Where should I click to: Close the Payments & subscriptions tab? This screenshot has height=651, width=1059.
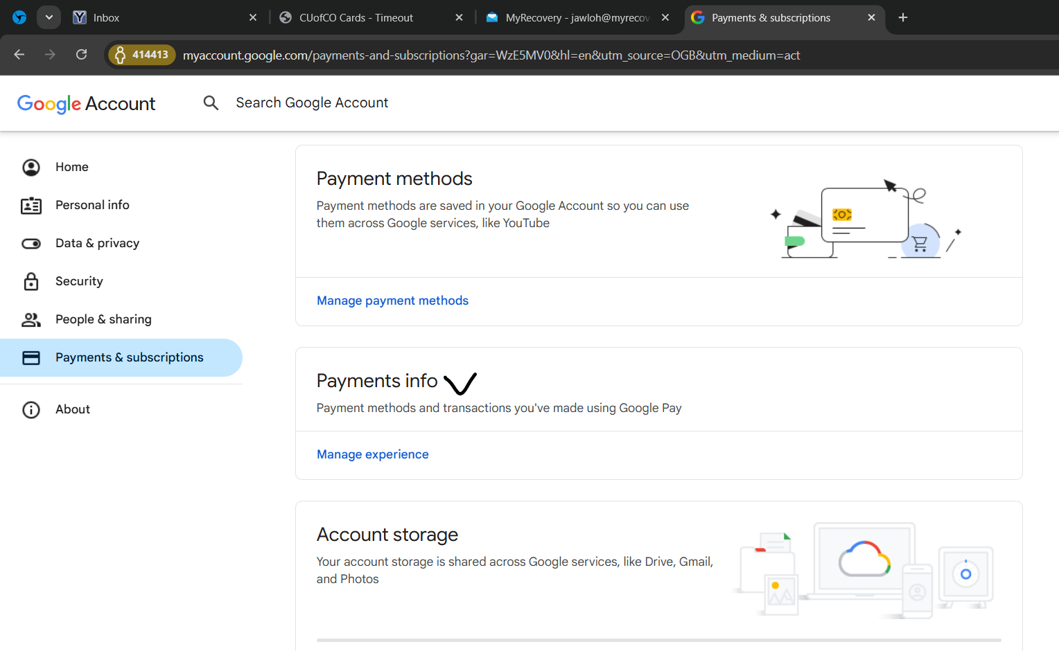tap(871, 18)
